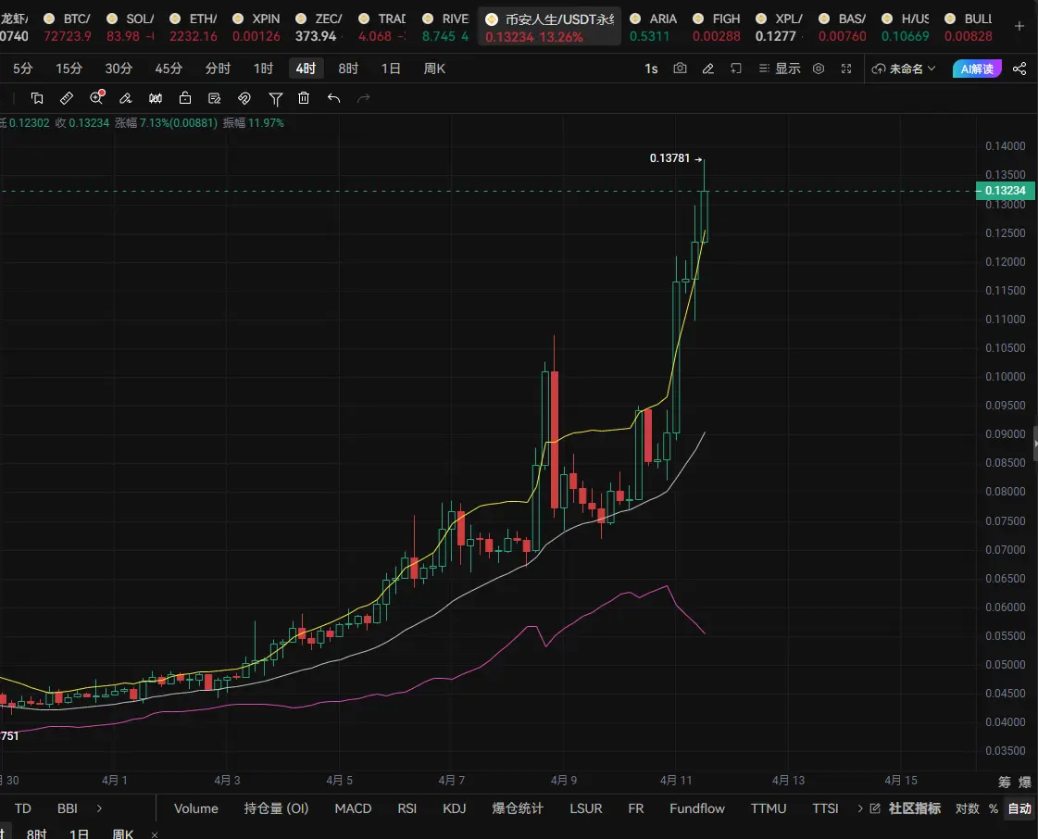
Task: Toggle the RSI indicator
Action: (407, 808)
